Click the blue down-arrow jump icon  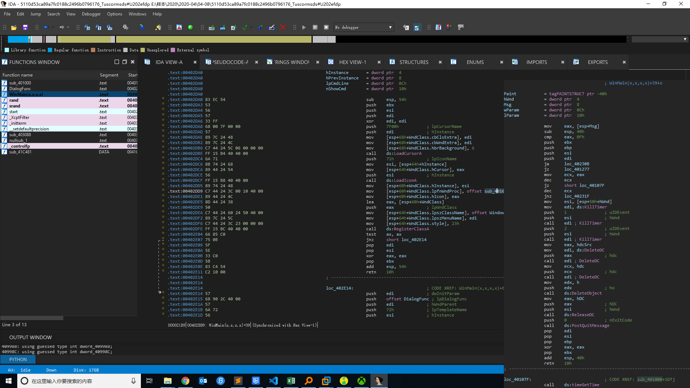pos(142,27)
